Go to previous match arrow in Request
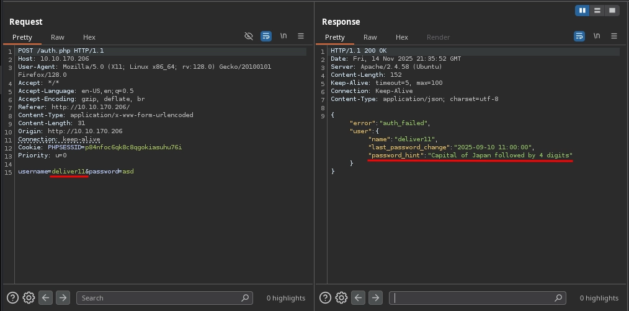This screenshot has height=311, width=629. 45,298
